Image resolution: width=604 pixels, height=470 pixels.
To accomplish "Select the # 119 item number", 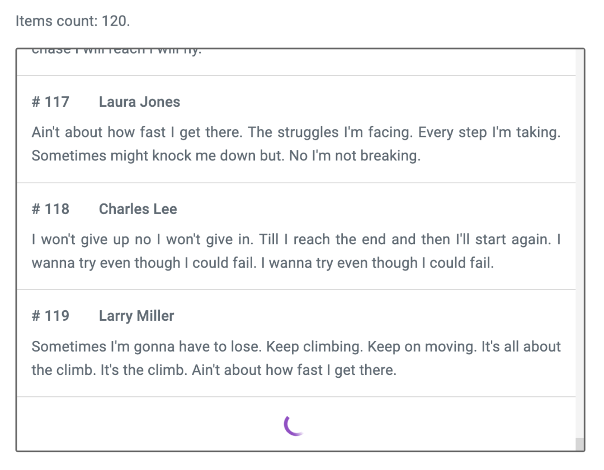I will tap(50, 316).
